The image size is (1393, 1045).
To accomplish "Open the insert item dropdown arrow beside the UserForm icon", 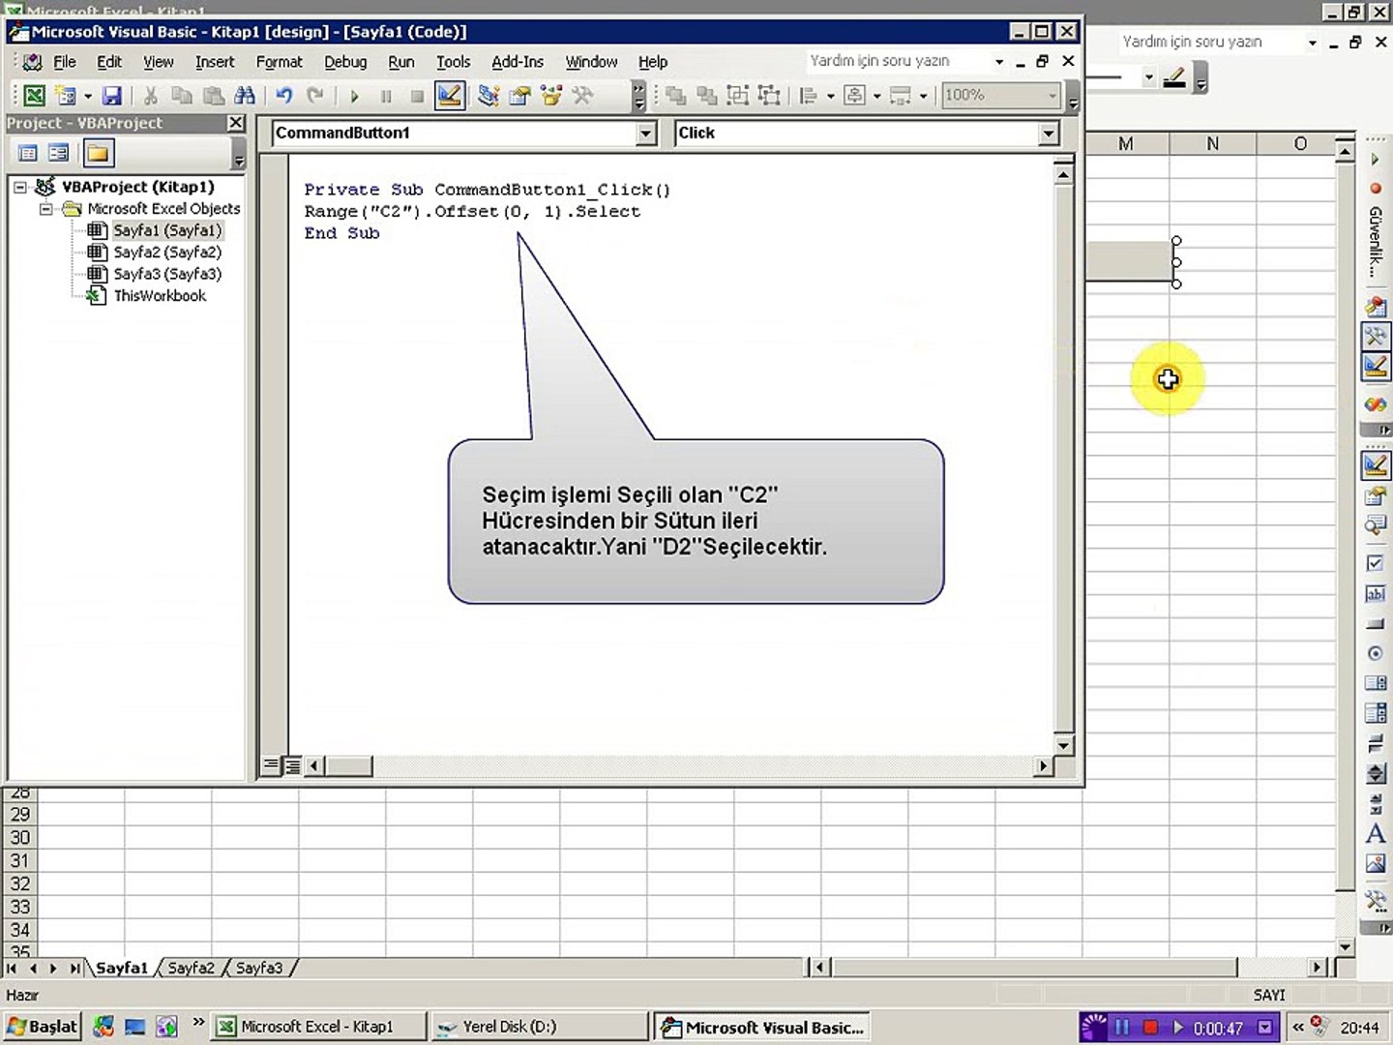I will click(x=88, y=96).
